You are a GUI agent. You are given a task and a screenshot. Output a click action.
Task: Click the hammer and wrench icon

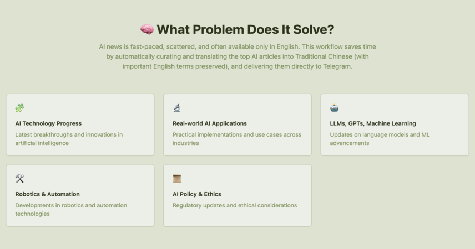point(19,179)
